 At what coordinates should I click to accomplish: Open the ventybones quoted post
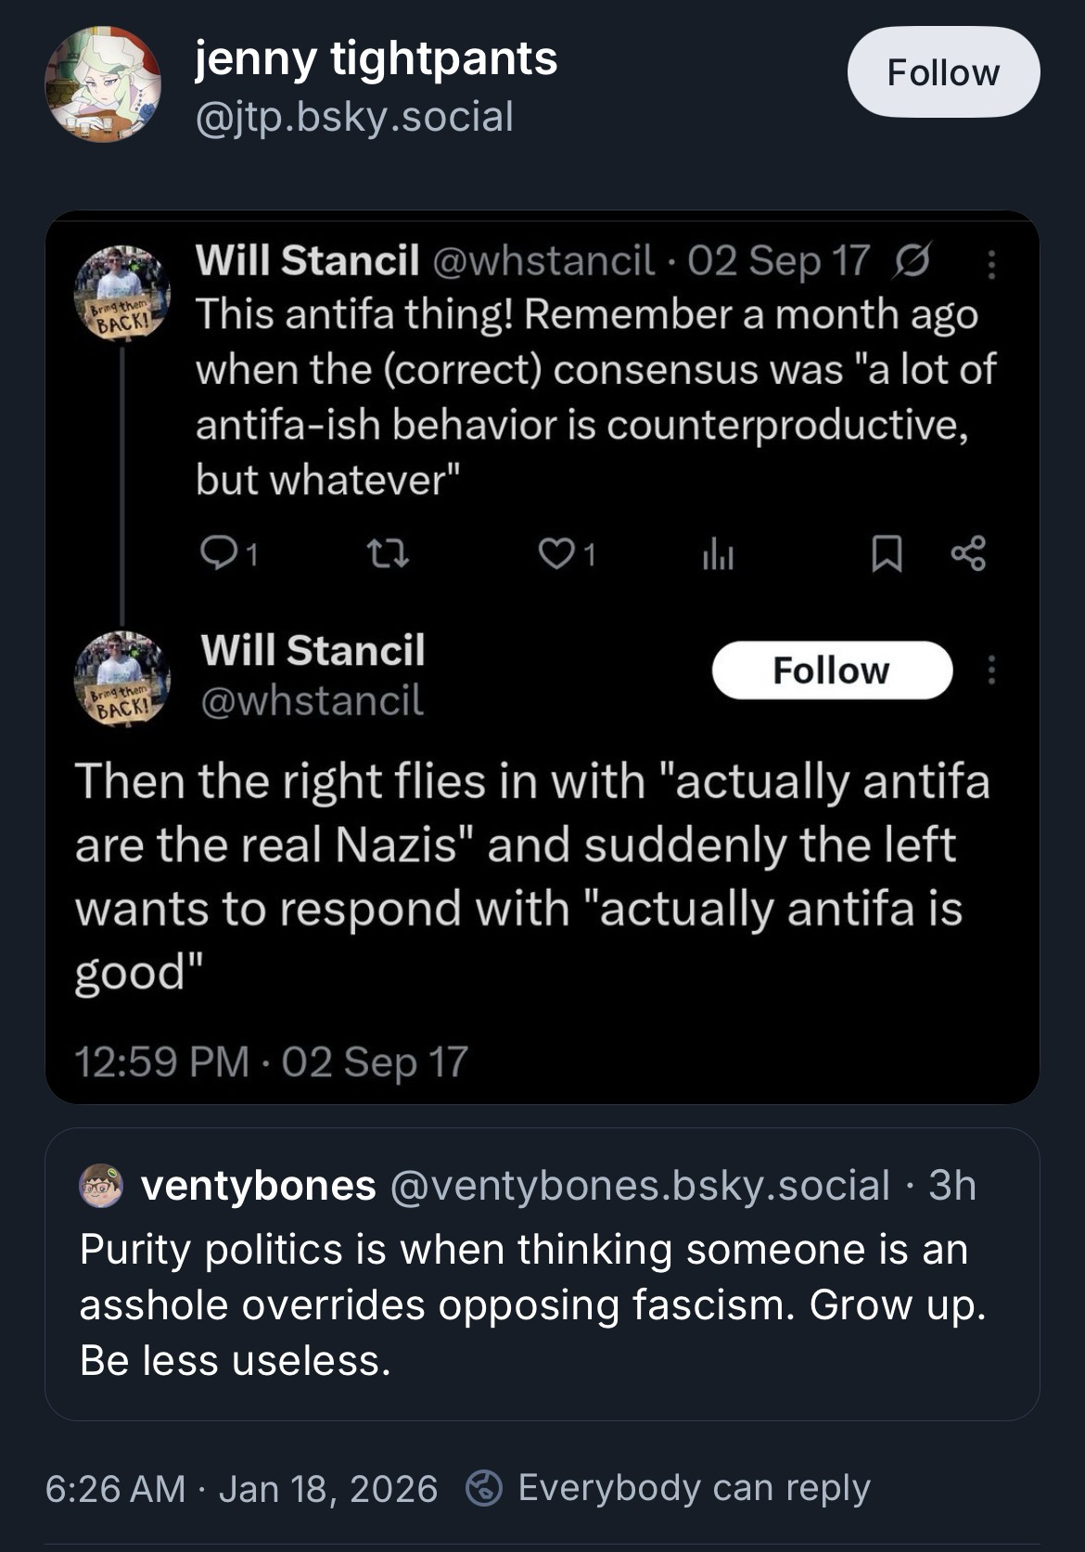point(542,1304)
